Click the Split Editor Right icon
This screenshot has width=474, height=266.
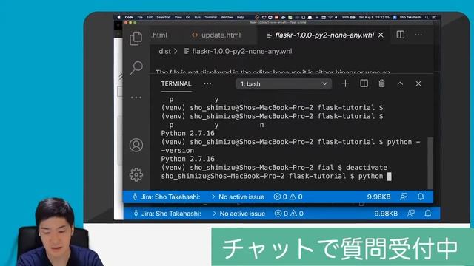coord(401,35)
